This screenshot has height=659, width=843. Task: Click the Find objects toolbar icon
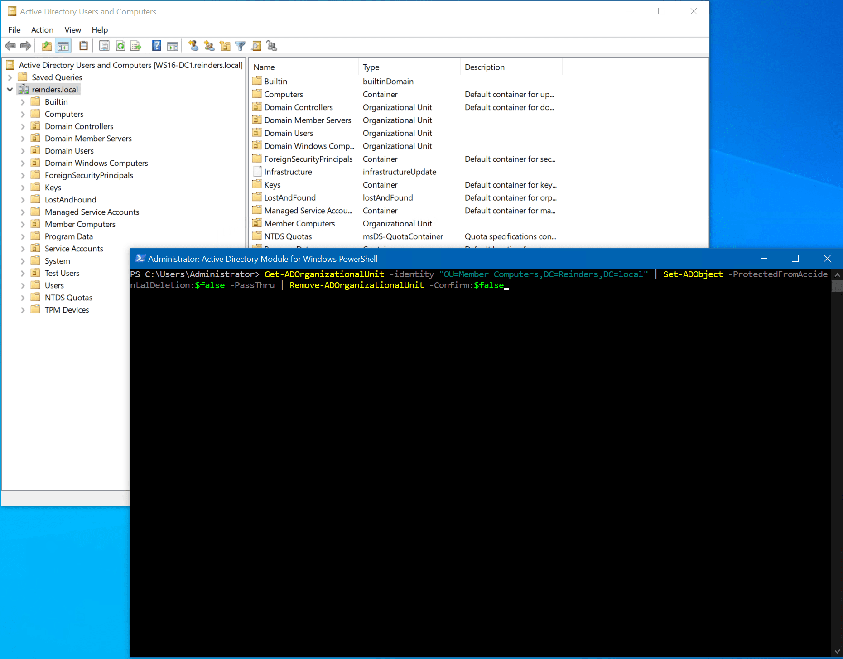(x=256, y=46)
